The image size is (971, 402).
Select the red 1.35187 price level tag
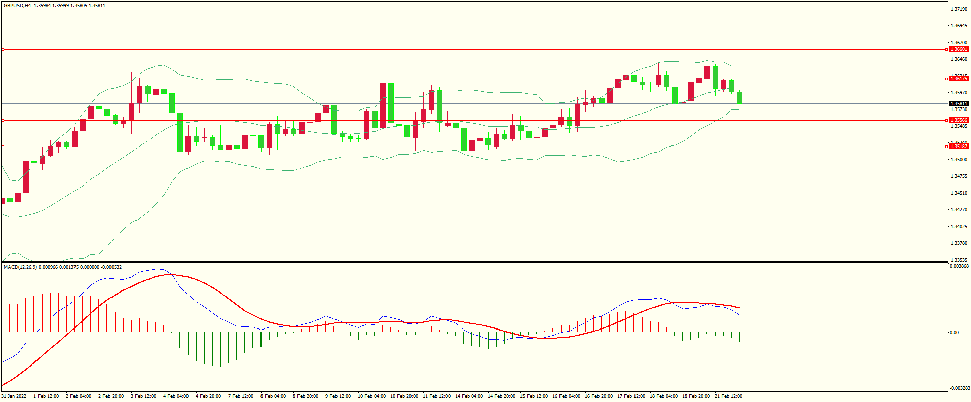pos(959,147)
